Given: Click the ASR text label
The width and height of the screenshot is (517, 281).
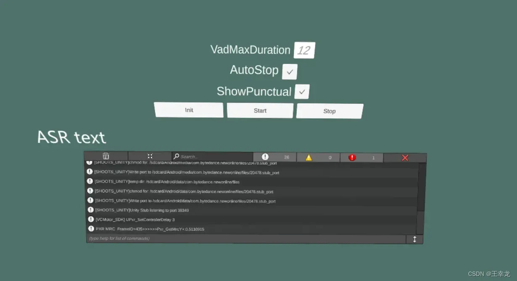Looking at the screenshot, I should point(72,137).
